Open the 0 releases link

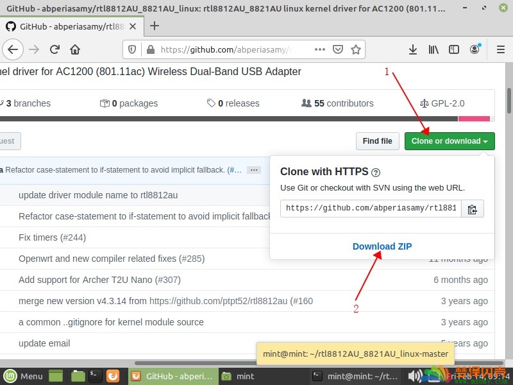pos(233,103)
